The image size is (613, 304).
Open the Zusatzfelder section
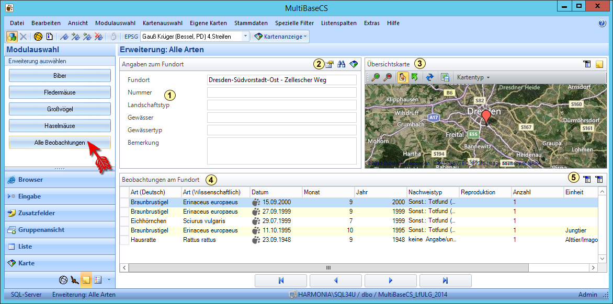click(60, 213)
